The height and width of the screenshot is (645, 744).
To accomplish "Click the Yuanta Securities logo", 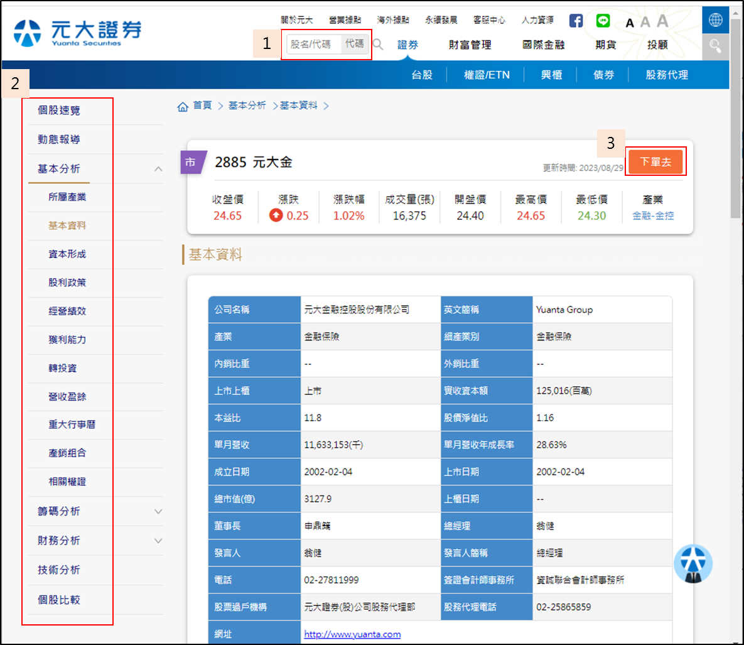I will tap(77, 32).
